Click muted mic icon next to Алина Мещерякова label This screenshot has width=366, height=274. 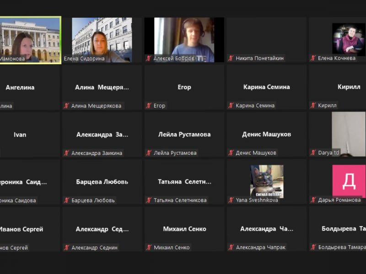(66, 106)
